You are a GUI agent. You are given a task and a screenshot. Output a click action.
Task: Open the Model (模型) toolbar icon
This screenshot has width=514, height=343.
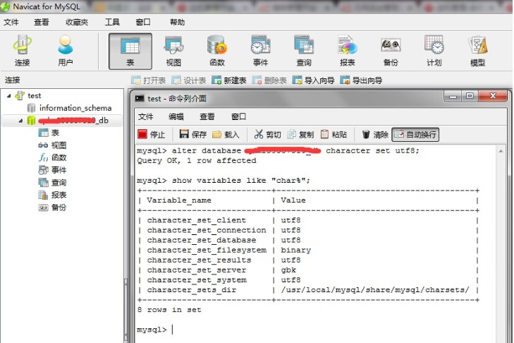[x=477, y=51]
